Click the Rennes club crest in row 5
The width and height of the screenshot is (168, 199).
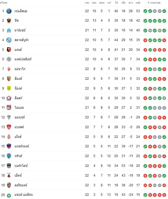click(x=9, y=50)
